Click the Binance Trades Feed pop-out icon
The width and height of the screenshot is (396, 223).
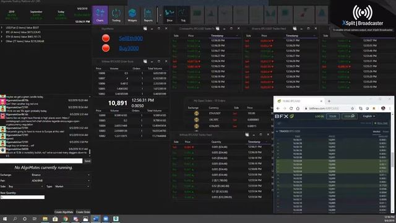(x=295, y=28)
